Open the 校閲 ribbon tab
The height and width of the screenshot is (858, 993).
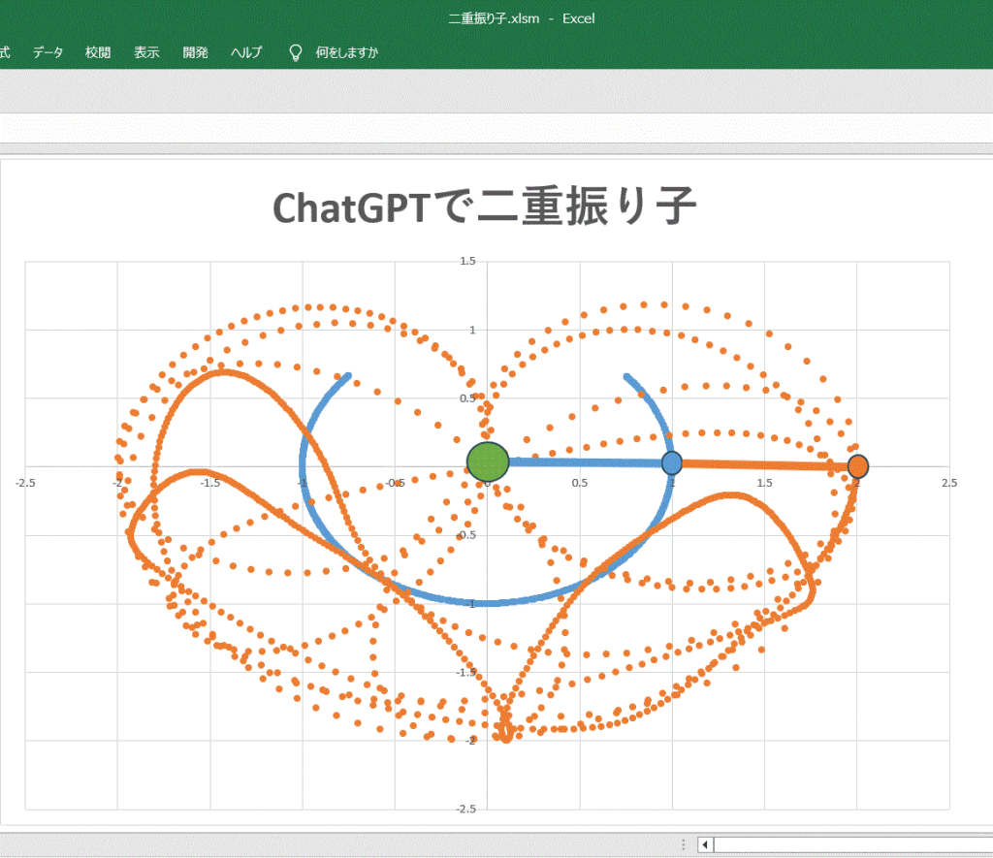point(98,52)
